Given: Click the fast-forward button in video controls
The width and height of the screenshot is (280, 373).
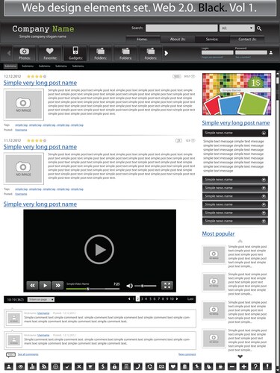Looking at the screenshot, I should click(57, 286).
